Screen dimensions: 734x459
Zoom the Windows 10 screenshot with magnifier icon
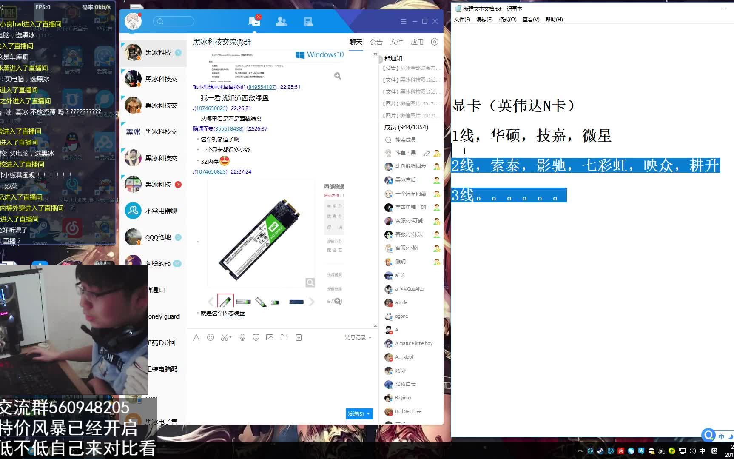tap(338, 76)
